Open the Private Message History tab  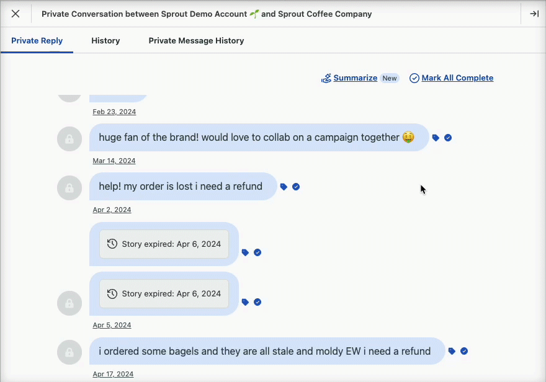coord(197,41)
